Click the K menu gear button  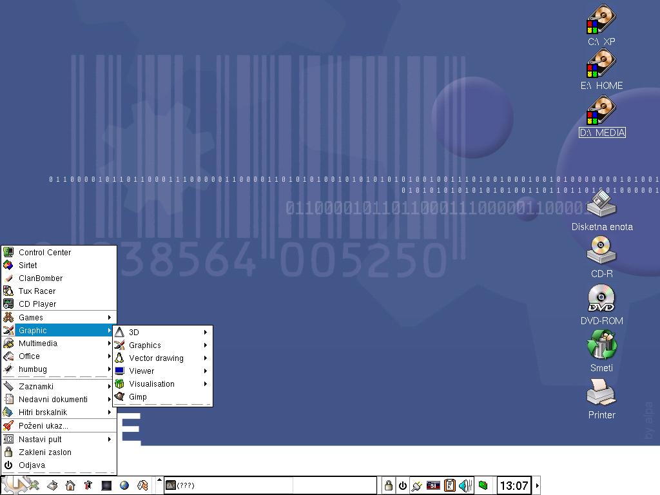(x=15, y=485)
